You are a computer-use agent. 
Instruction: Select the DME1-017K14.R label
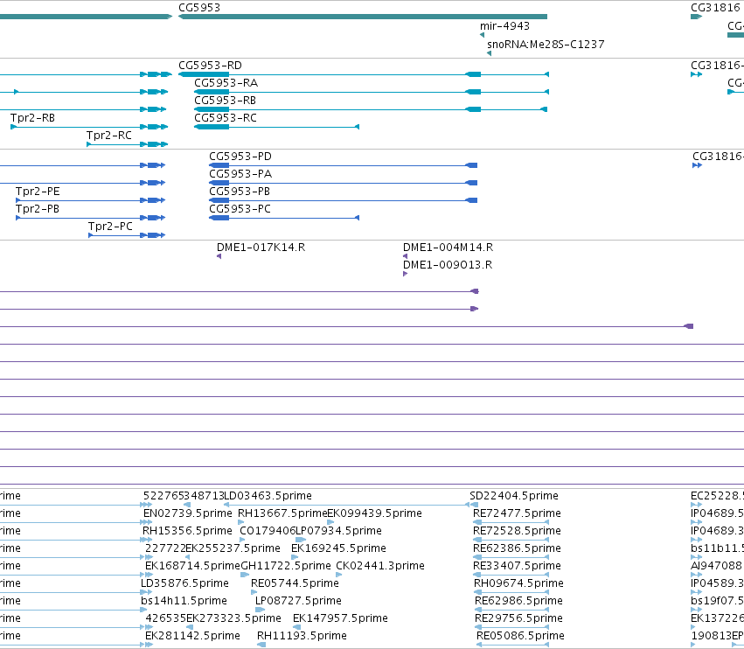click(261, 248)
